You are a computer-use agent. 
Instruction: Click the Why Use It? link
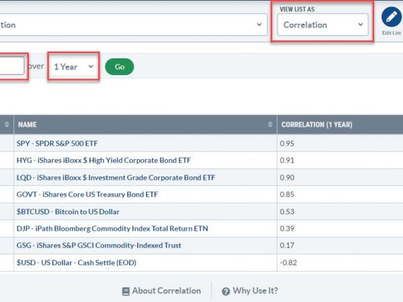point(255,291)
